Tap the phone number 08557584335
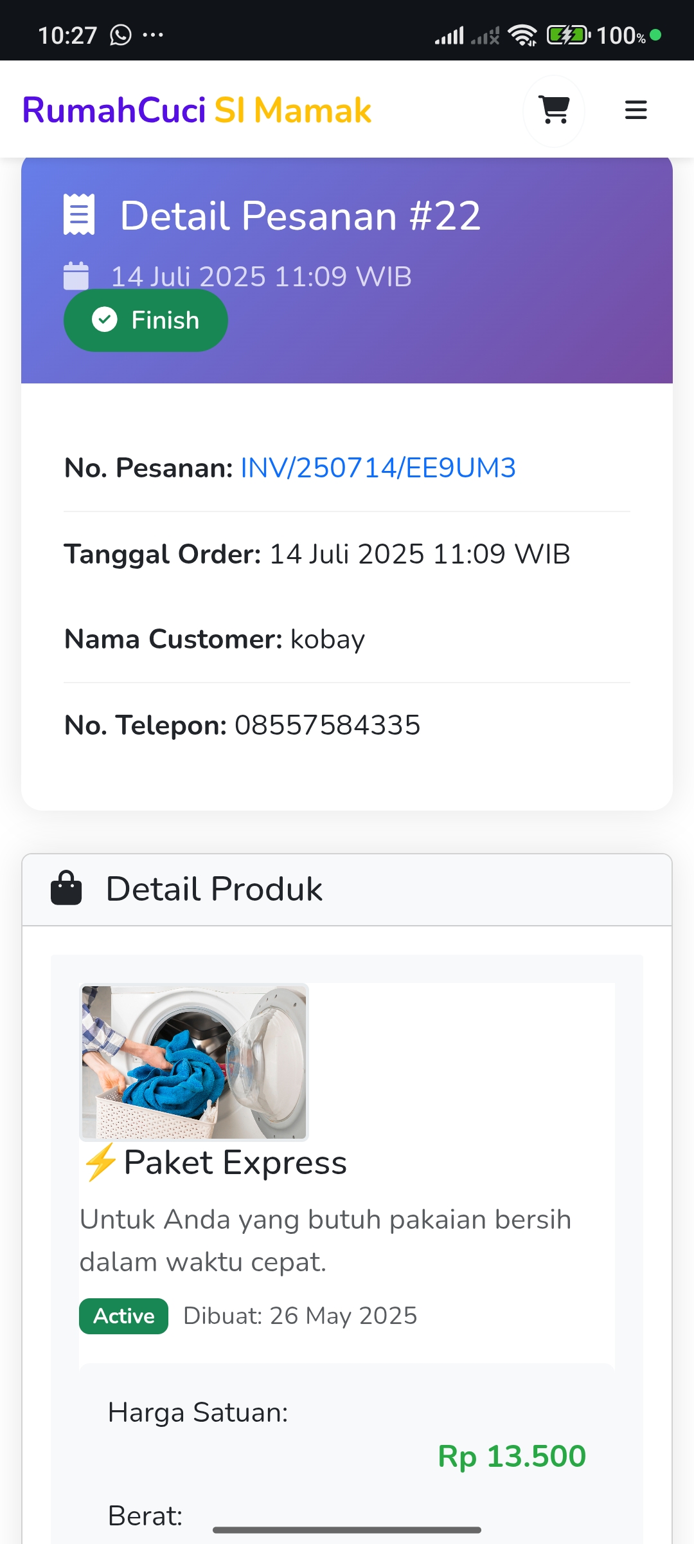 click(x=327, y=725)
